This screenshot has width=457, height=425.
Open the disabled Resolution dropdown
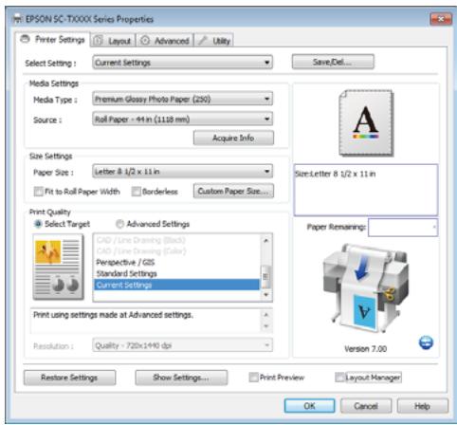pos(183,345)
